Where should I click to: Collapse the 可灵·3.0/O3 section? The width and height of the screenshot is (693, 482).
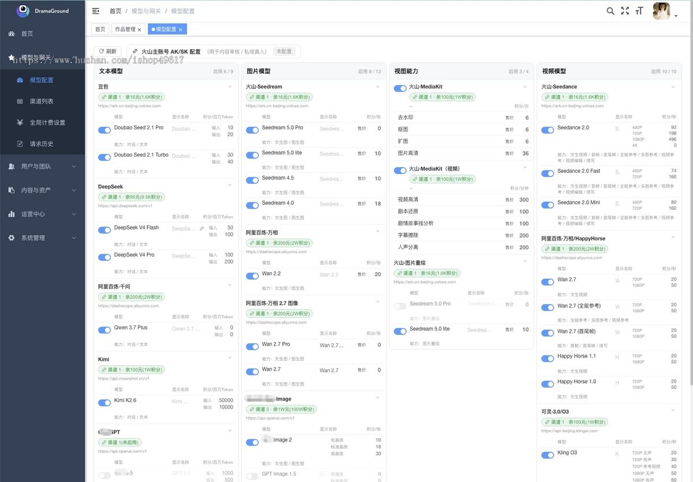click(673, 410)
